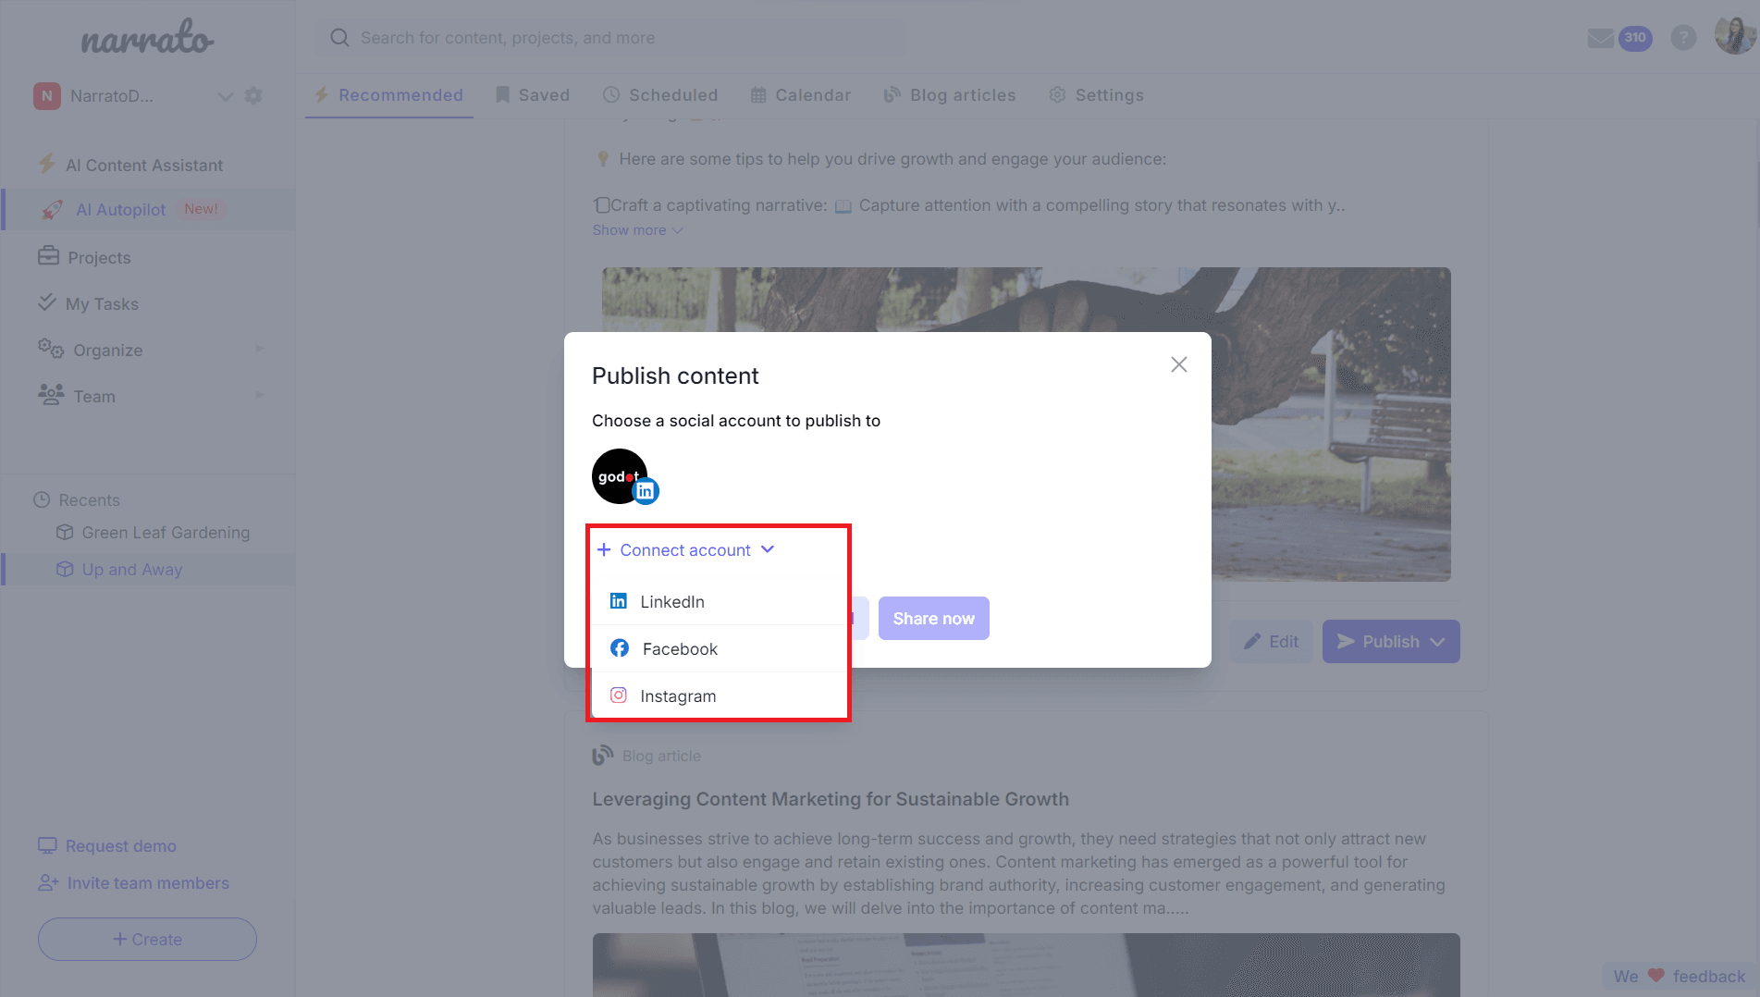Expand the NarratoD workspace dropdown
The width and height of the screenshot is (1760, 997).
(225, 96)
